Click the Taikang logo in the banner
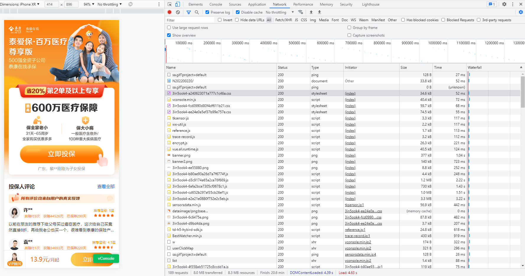The height and width of the screenshot is (276, 525). [15, 29]
